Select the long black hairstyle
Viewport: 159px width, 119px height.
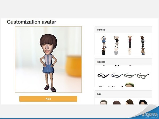click(143, 102)
